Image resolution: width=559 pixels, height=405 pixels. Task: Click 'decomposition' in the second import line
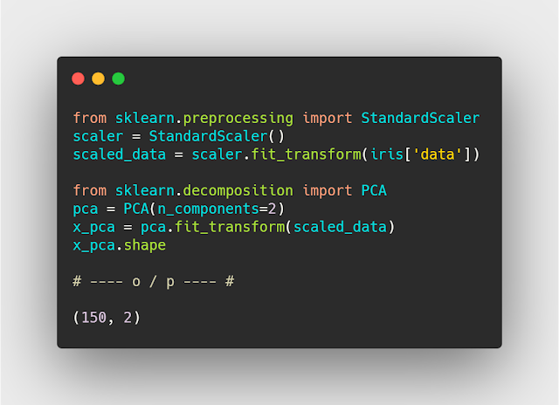247,191
